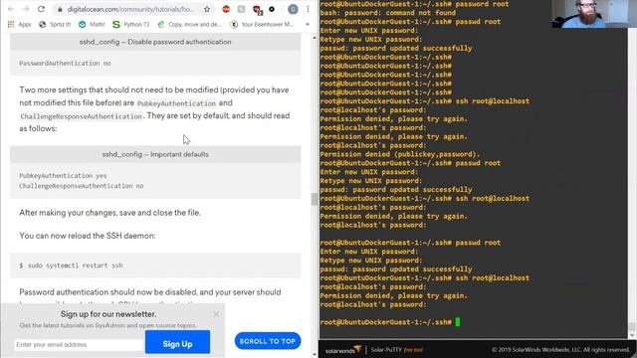Screen dimensions: 637x358
Task: Click the email address input field
Action: [79, 345]
